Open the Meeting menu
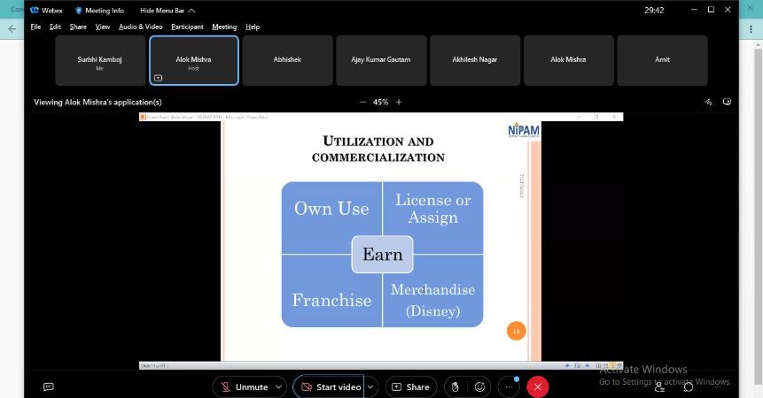Viewport: 763px width, 398px height. tap(224, 27)
